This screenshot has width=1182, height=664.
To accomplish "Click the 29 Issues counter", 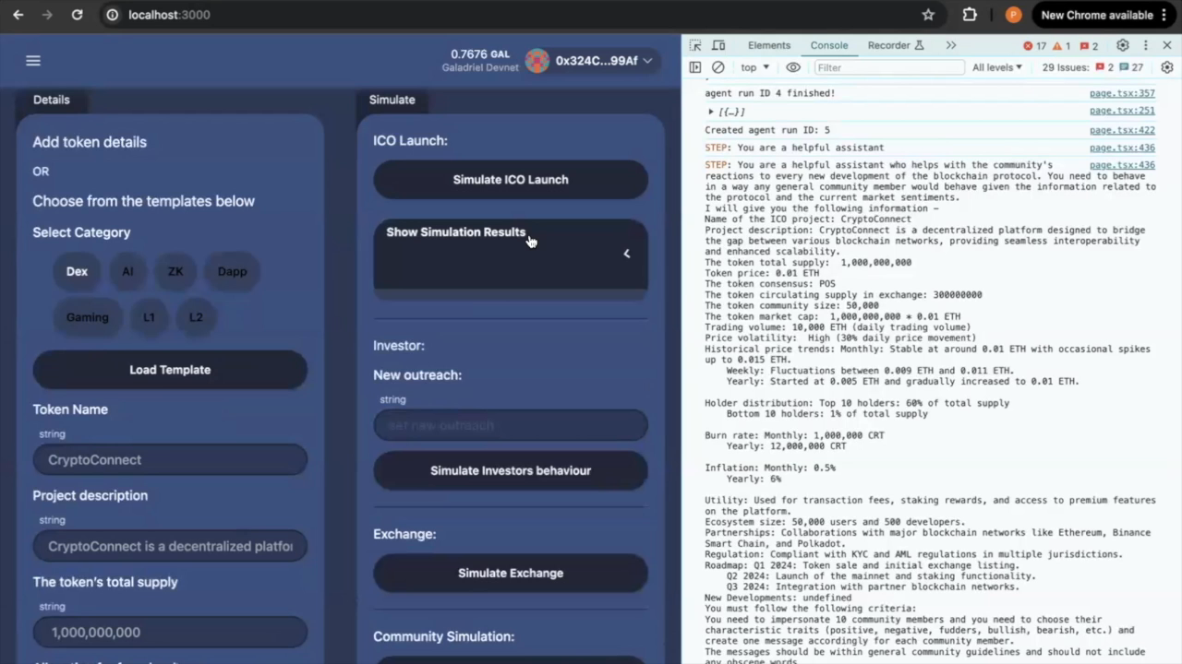I will pos(1092,67).
